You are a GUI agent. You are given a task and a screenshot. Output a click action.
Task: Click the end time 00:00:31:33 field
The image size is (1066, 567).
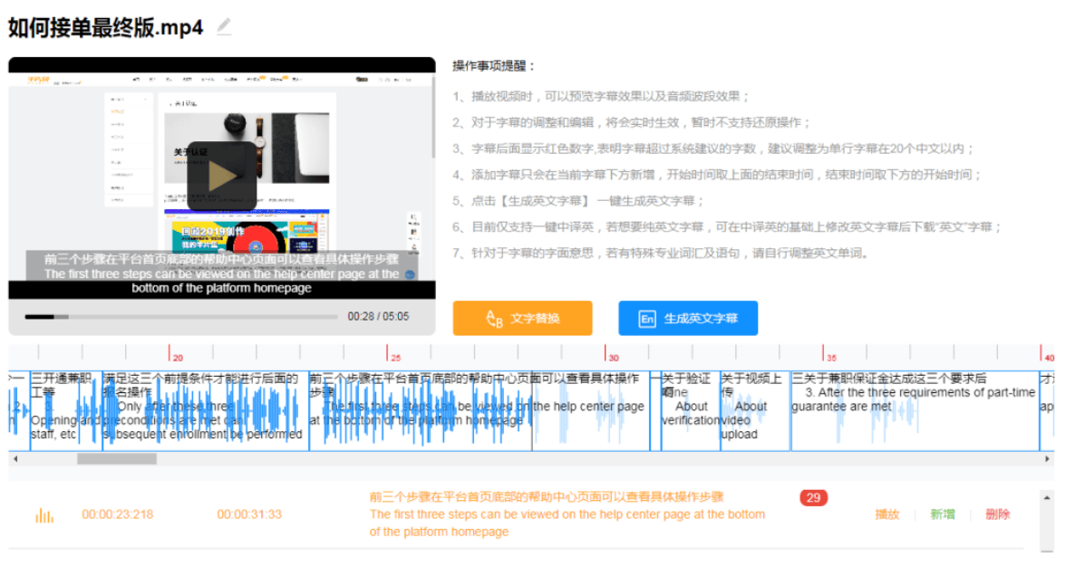click(x=249, y=514)
